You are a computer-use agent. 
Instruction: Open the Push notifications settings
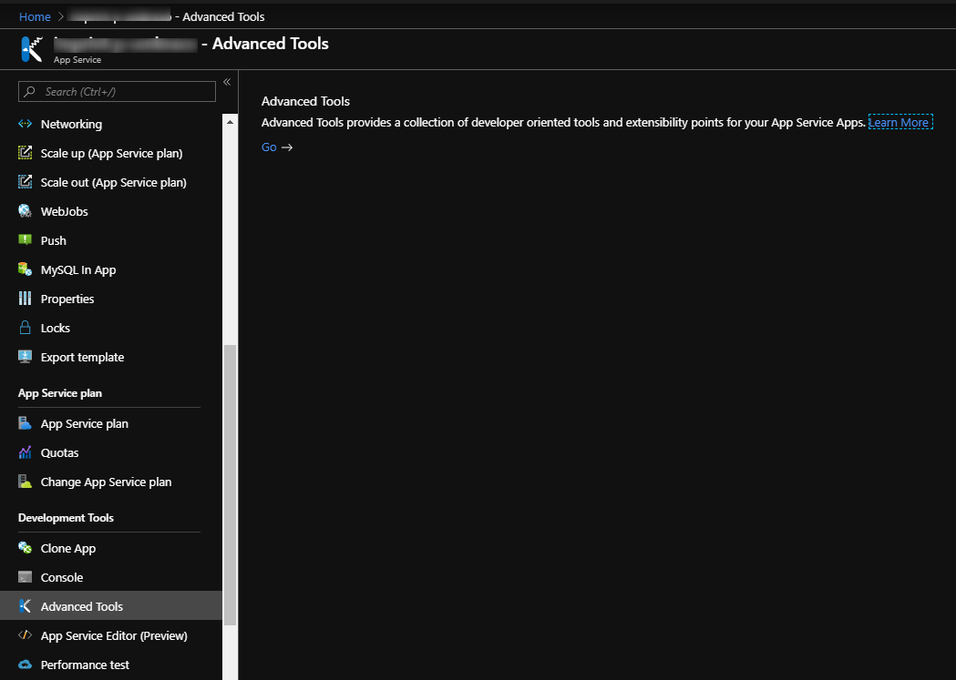[x=52, y=240]
